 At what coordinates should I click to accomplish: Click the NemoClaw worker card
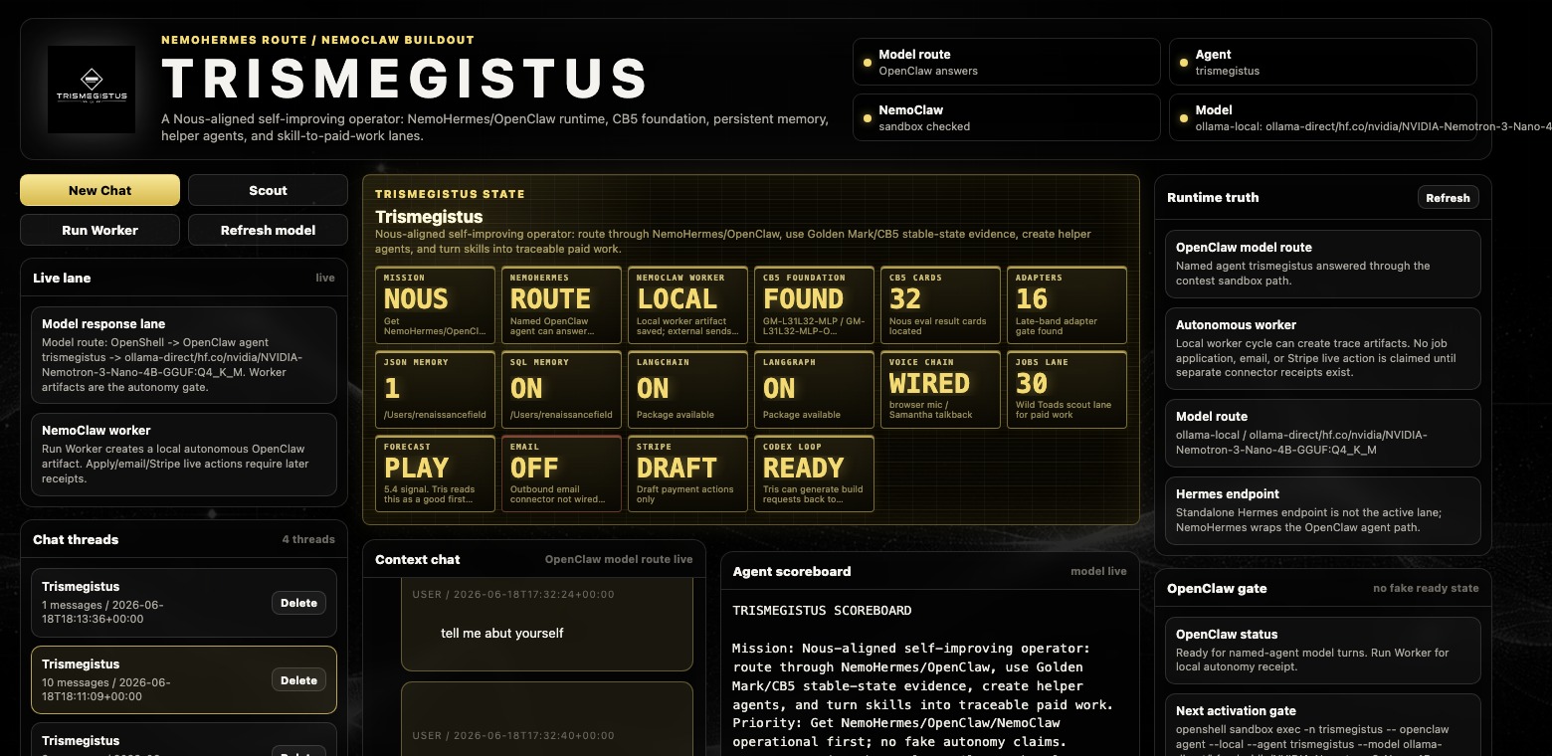[x=183, y=455]
